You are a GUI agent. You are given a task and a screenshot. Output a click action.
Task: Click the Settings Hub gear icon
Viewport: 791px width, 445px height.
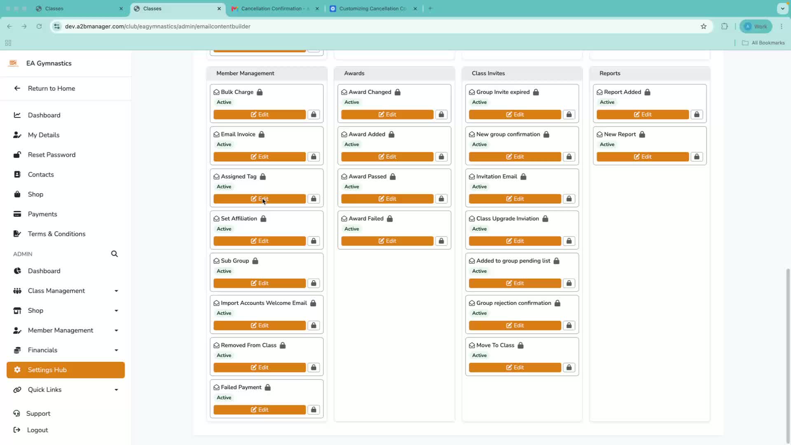click(x=17, y=370)
